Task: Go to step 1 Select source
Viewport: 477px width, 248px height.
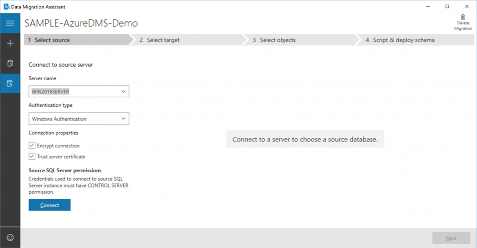Action: [x=77, y=40]
